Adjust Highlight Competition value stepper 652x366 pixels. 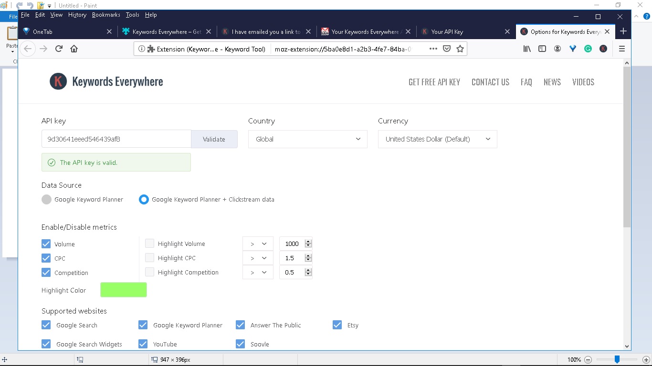[308, 272]
